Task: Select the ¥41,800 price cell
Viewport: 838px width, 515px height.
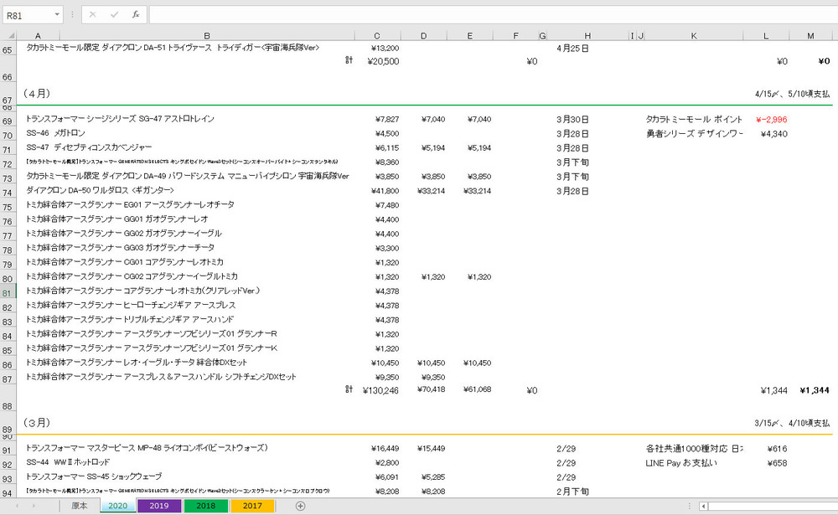Action: tap(385, 191)
